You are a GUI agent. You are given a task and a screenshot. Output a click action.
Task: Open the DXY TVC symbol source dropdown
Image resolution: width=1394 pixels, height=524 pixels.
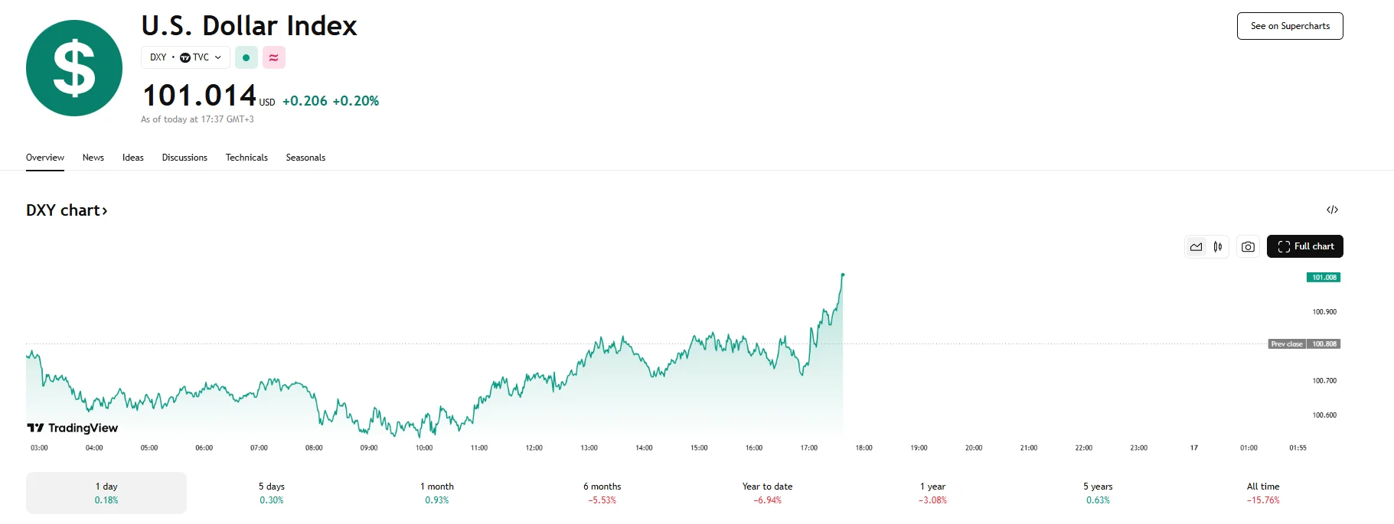click(x=185, y=57)
